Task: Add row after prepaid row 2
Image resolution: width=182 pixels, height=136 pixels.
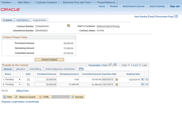Action: point(142,84)
